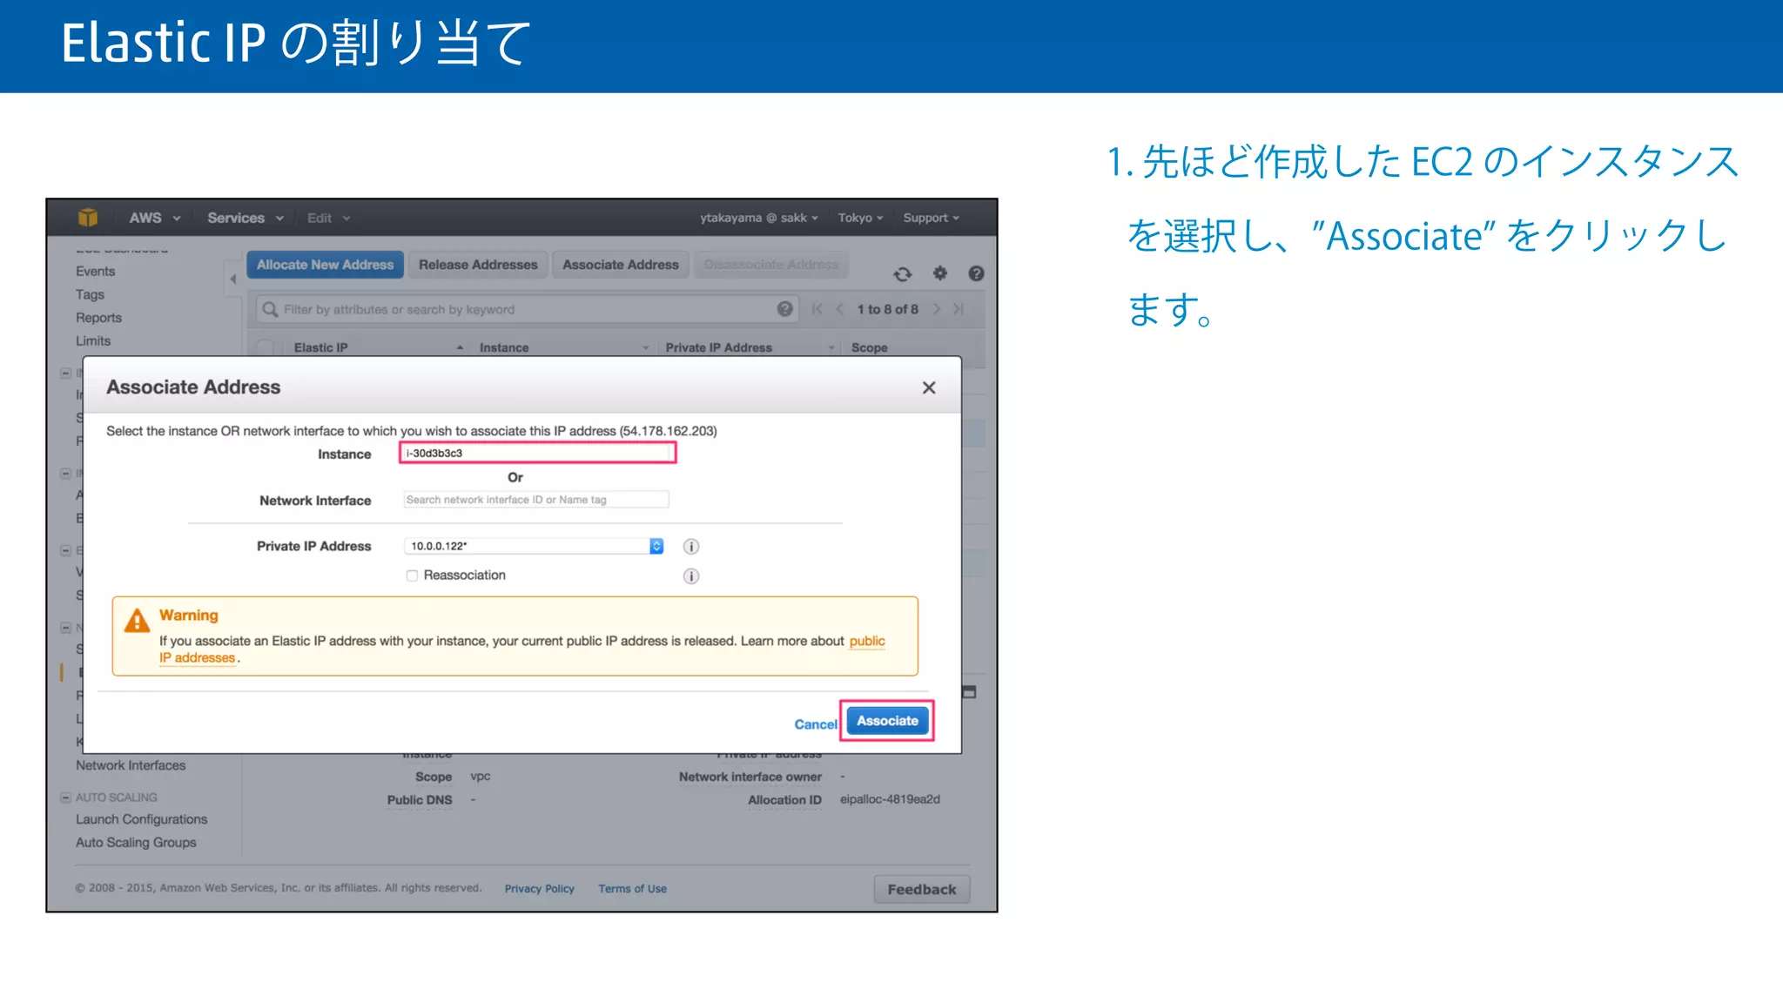
Task: Refresh the Elastic IP list
Action: tap(903, 273)
